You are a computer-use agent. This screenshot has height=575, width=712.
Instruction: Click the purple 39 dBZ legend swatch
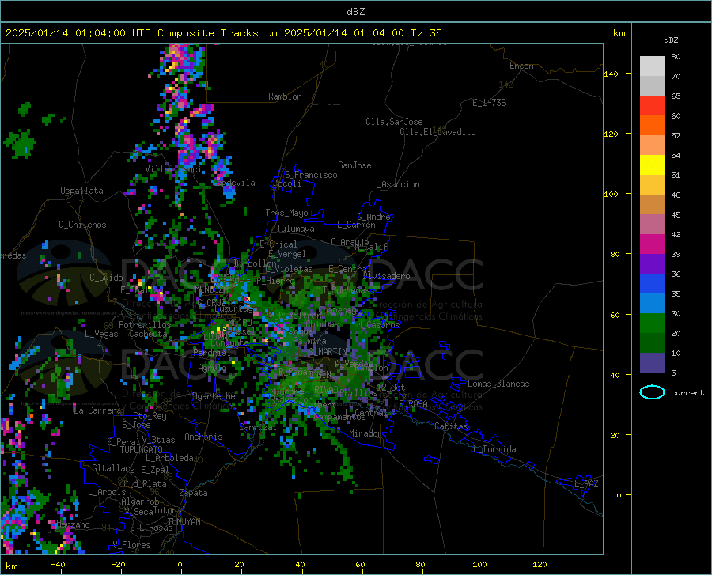(652, 263)
